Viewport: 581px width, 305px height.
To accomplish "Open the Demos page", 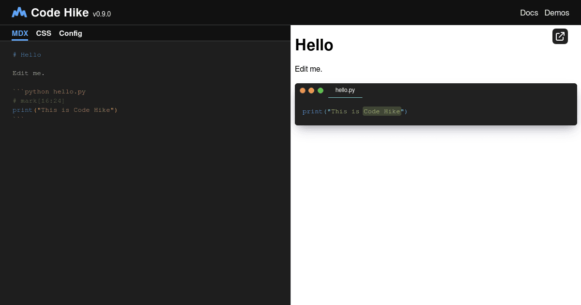I will pos(557,13).
